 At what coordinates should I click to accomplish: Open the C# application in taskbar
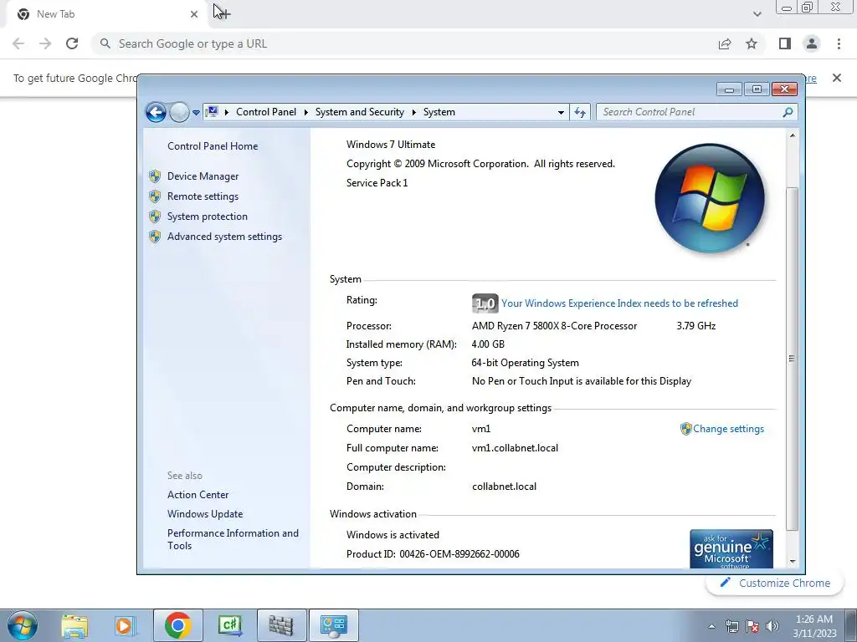tap(229, 625)
